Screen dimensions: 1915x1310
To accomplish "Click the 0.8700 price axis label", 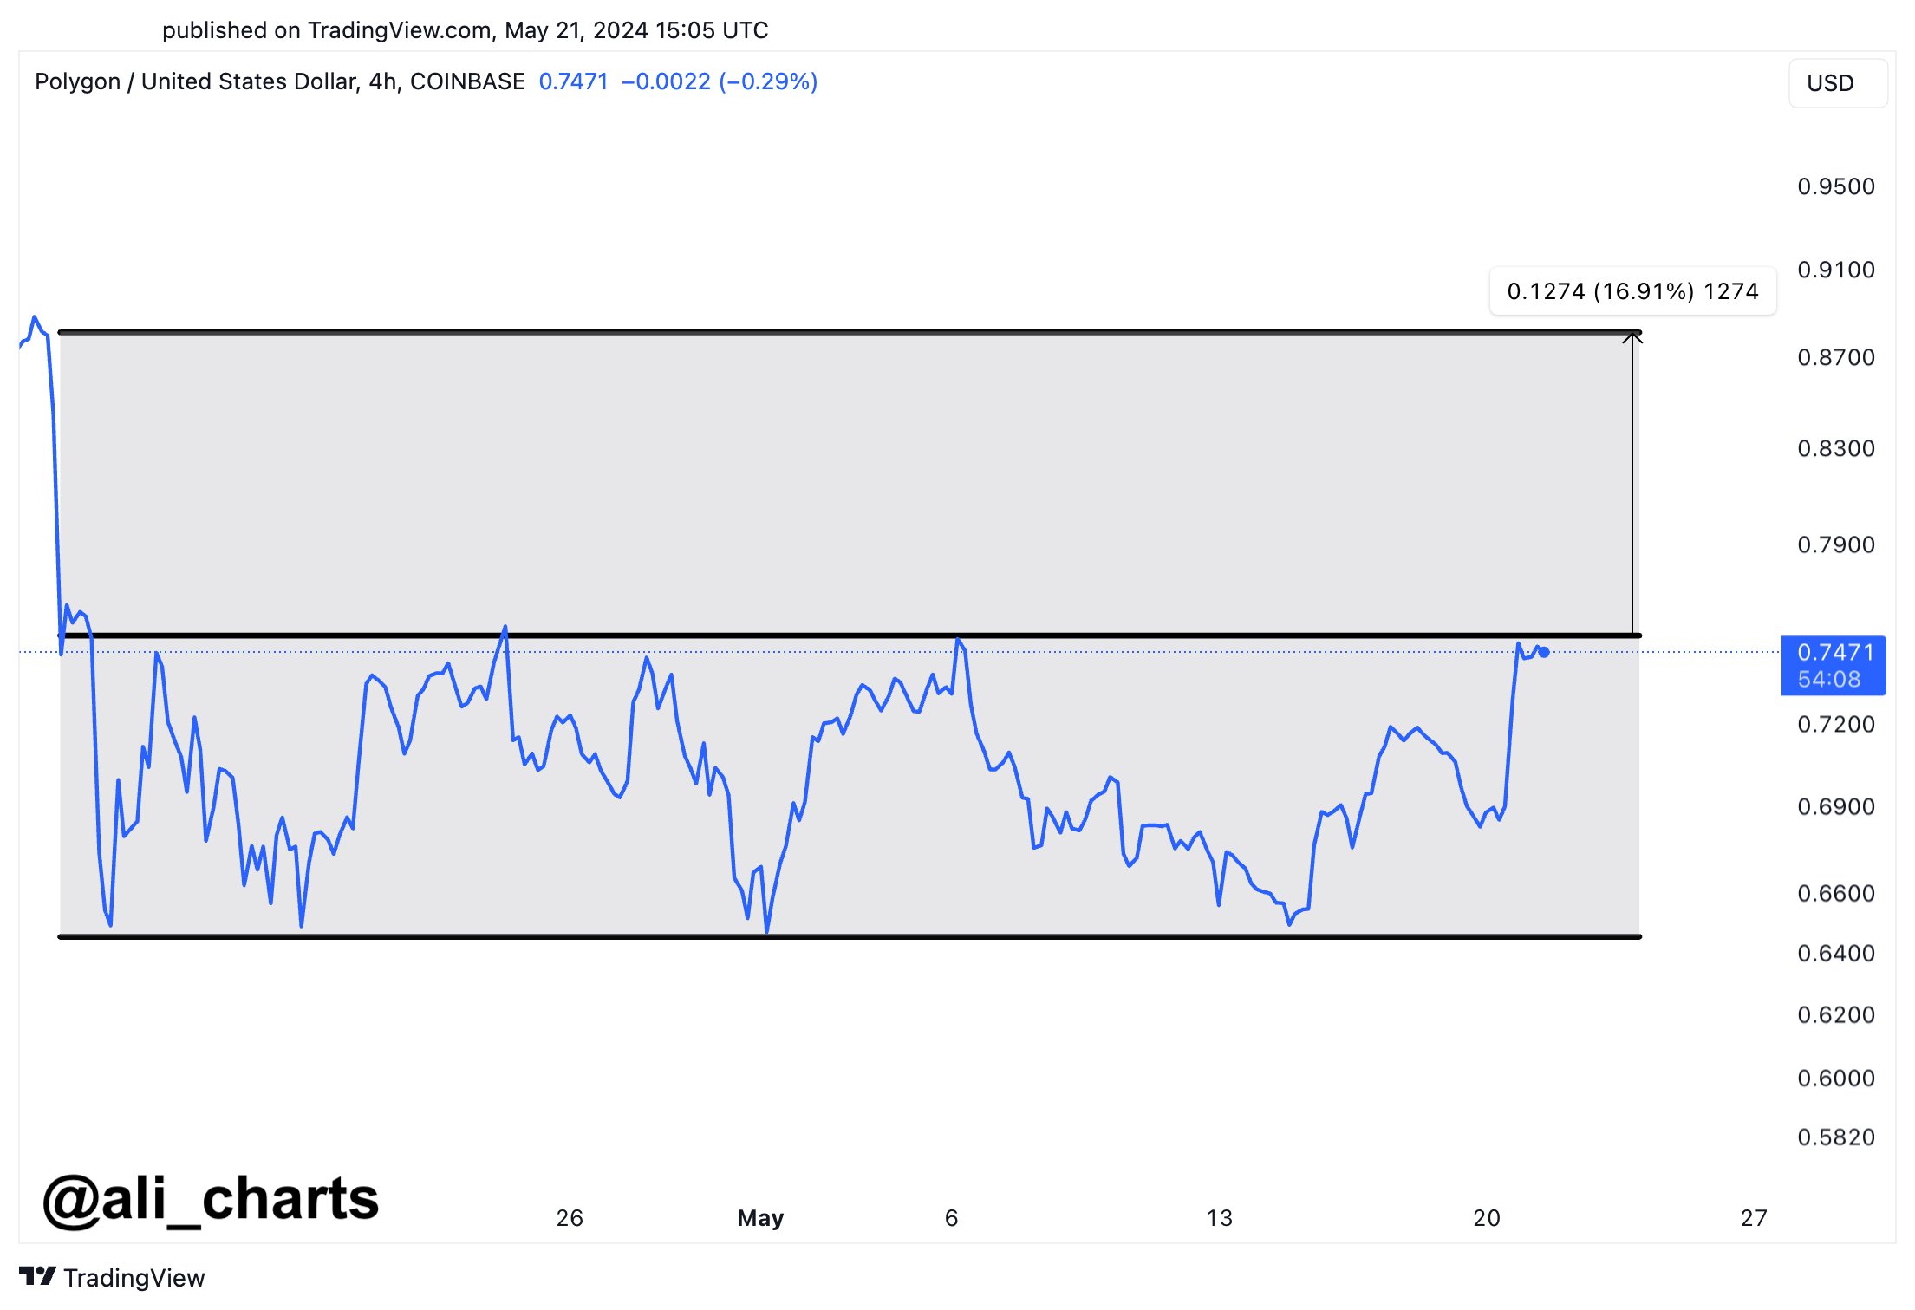I will (1835, 357).
